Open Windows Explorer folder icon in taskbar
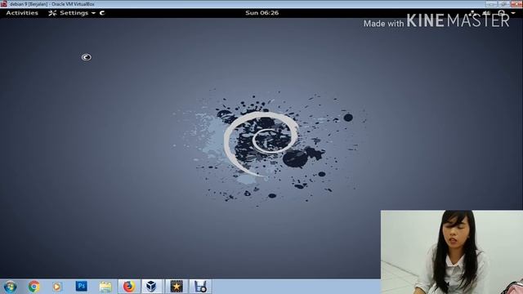 point(105,287)
